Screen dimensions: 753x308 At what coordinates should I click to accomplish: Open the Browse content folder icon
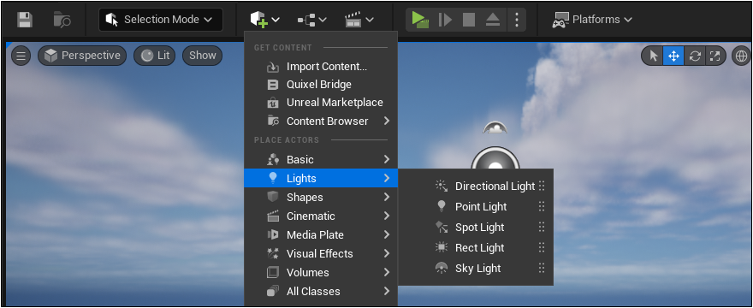[62, 20]
